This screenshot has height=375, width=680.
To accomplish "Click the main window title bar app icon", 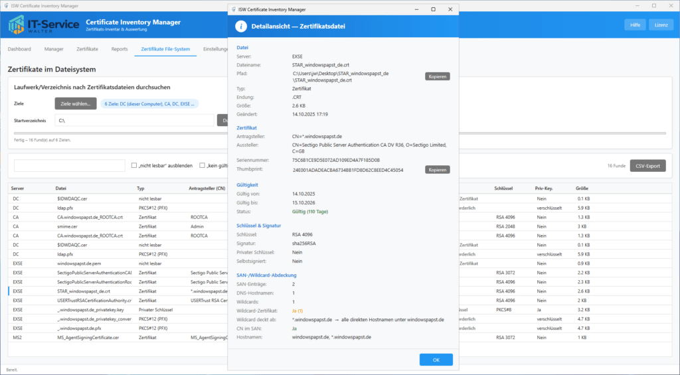I will click(5, 6).
